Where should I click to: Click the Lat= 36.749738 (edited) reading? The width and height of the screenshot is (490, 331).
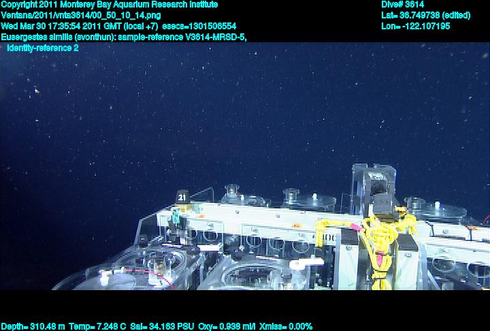425,16
